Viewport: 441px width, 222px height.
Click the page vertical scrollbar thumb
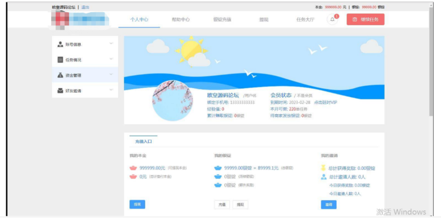point(431,62)
